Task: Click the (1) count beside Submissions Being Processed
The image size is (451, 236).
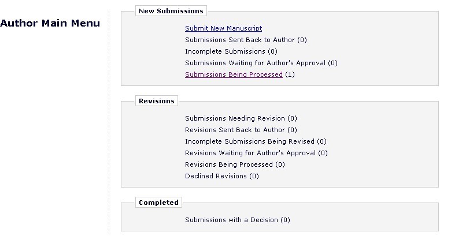Action: [290, 74]
